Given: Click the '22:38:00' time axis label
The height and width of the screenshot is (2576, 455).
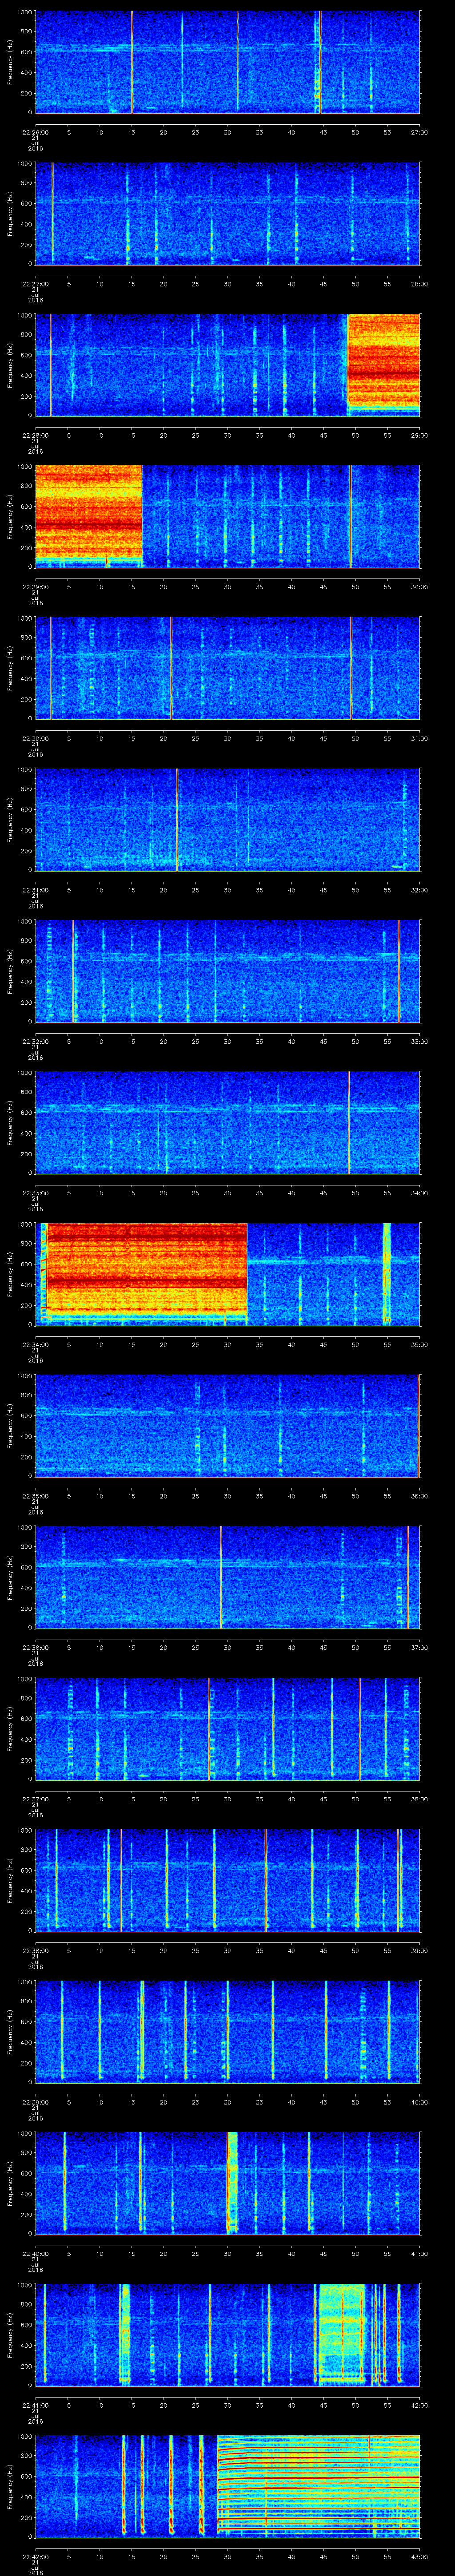Looking at the screenshot, I should (35, 1950).
